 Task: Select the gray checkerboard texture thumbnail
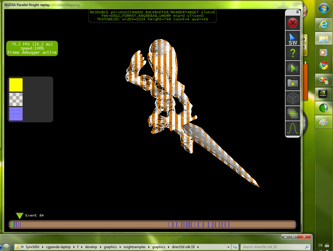16,99
